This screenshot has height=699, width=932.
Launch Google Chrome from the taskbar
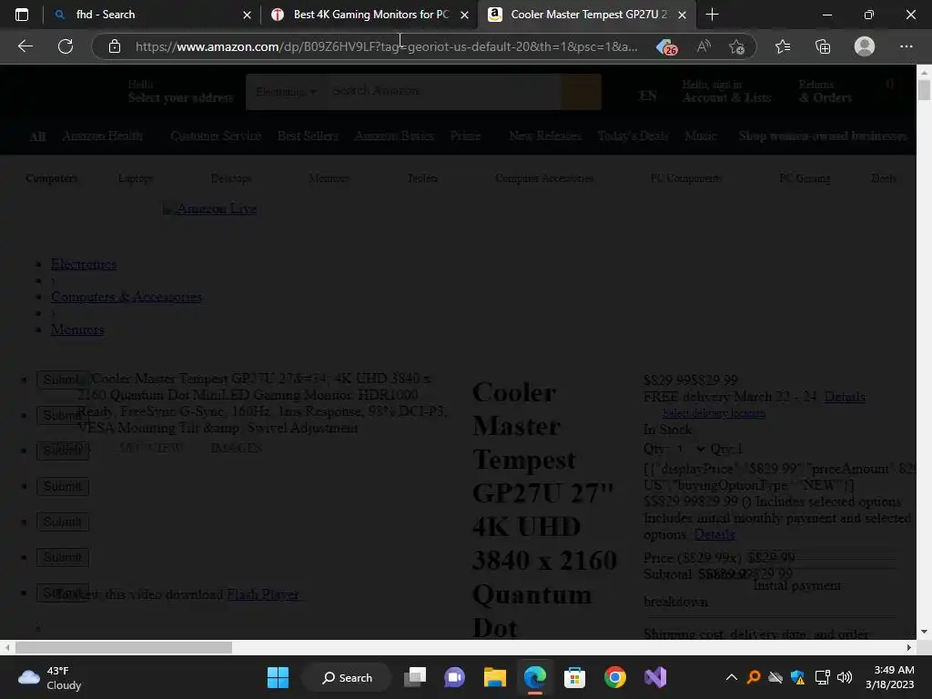coord(615,677)
